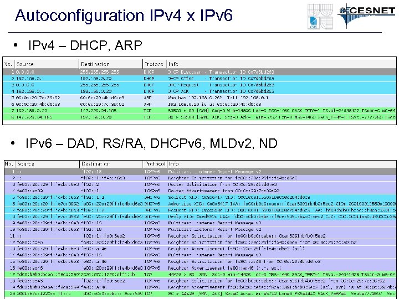Select IPv6 TCP [SYN] packet number 17

tap(200, 274)
